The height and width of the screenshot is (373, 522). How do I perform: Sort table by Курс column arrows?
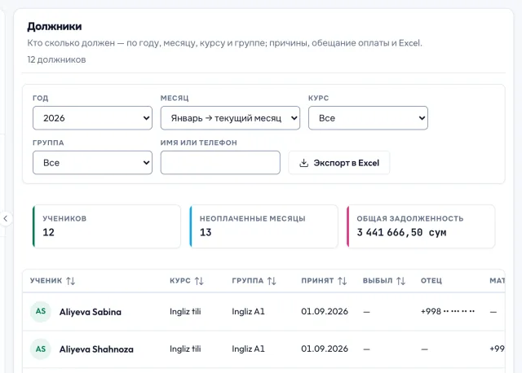pyautogui.click(x=199, y=281)
